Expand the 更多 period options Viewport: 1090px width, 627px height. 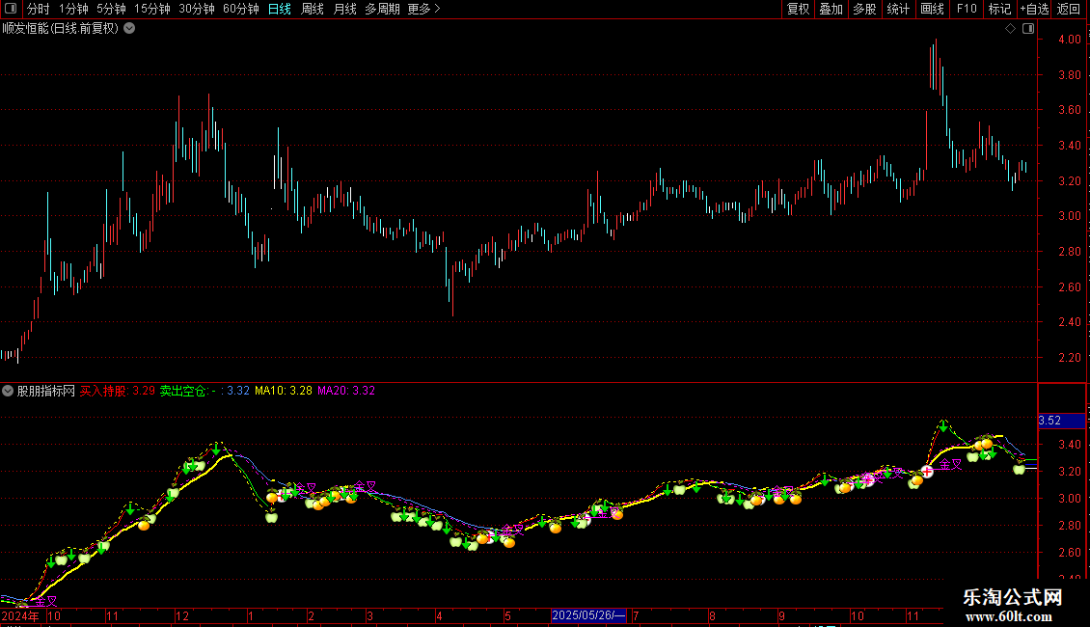[x=423, y=9]
